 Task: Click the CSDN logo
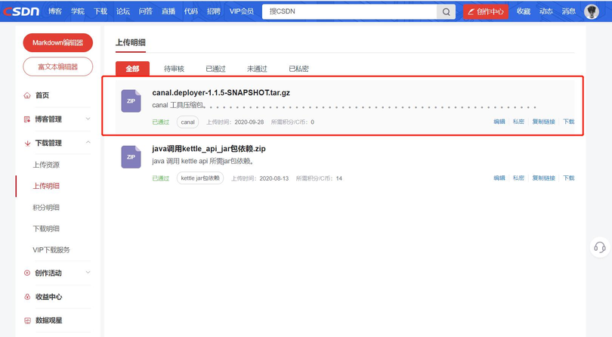tap(21, 11)
